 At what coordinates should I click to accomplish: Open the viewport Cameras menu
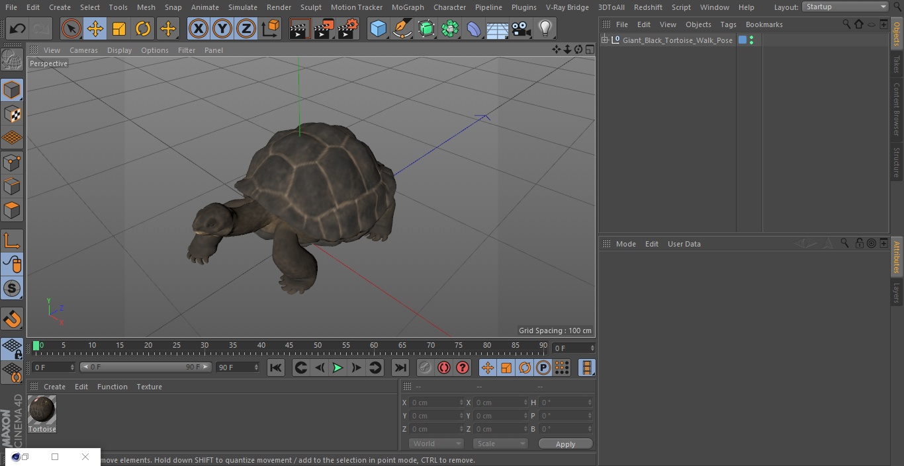click(83, 50)
